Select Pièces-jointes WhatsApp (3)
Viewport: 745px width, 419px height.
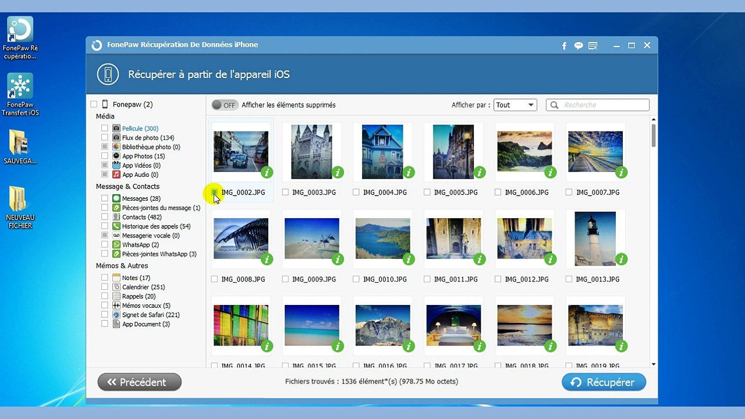click(159, 254)
